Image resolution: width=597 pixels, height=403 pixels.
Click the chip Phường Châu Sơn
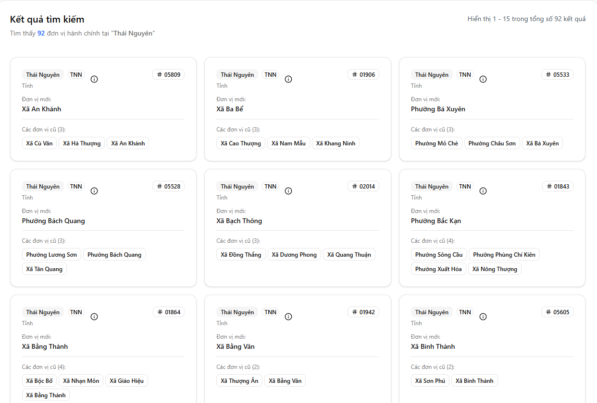(492, 143)
